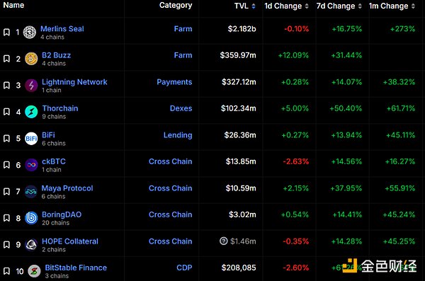Open the HOPE Collateral protocol page
425x281 pixels.
70,241
